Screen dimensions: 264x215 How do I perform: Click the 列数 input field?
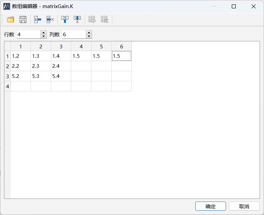[x=74, y=35]
